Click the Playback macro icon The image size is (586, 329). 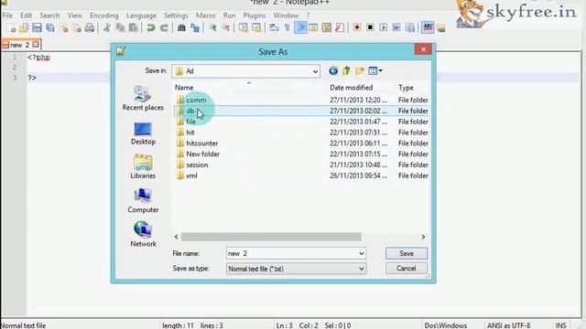coord(383,28)
